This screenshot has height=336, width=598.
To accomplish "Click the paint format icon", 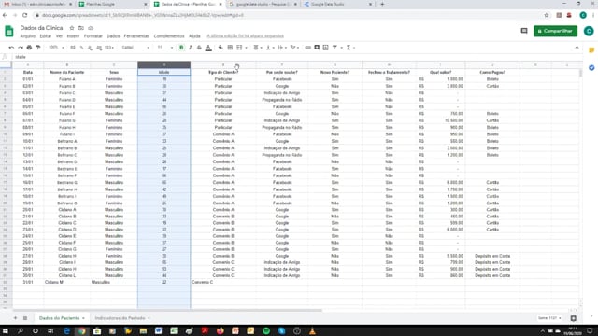I will (x=38, y=48).
